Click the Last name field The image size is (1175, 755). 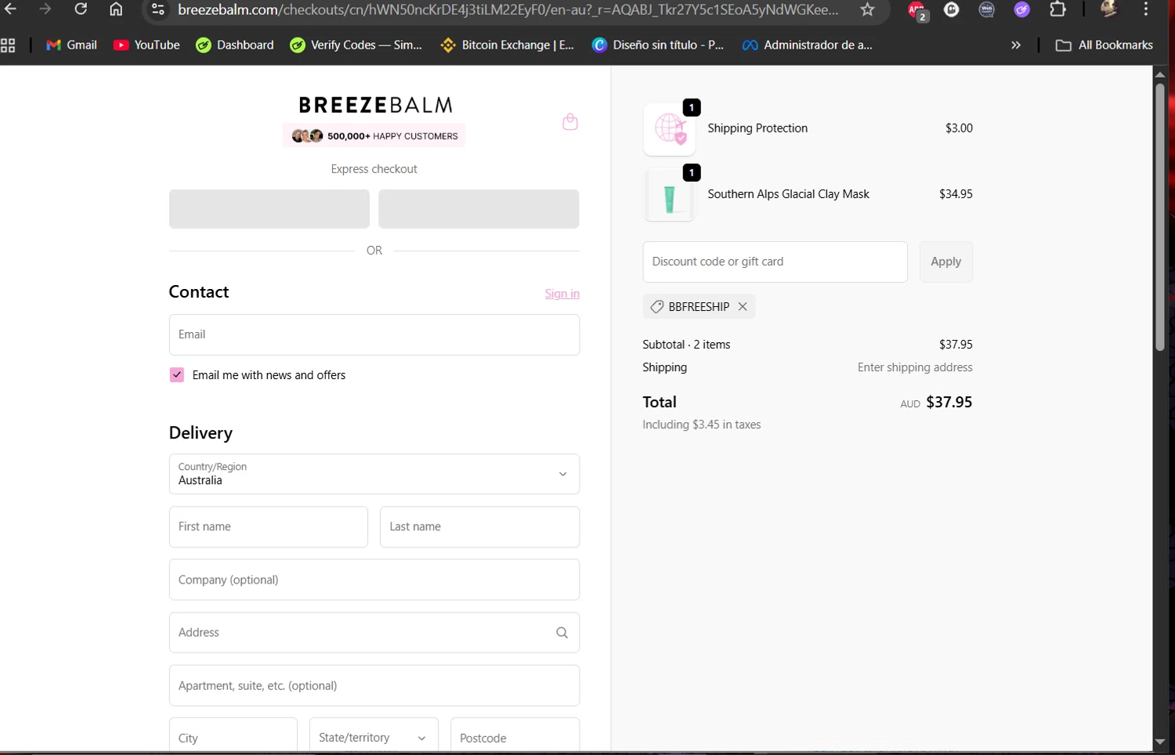(479, 527)
